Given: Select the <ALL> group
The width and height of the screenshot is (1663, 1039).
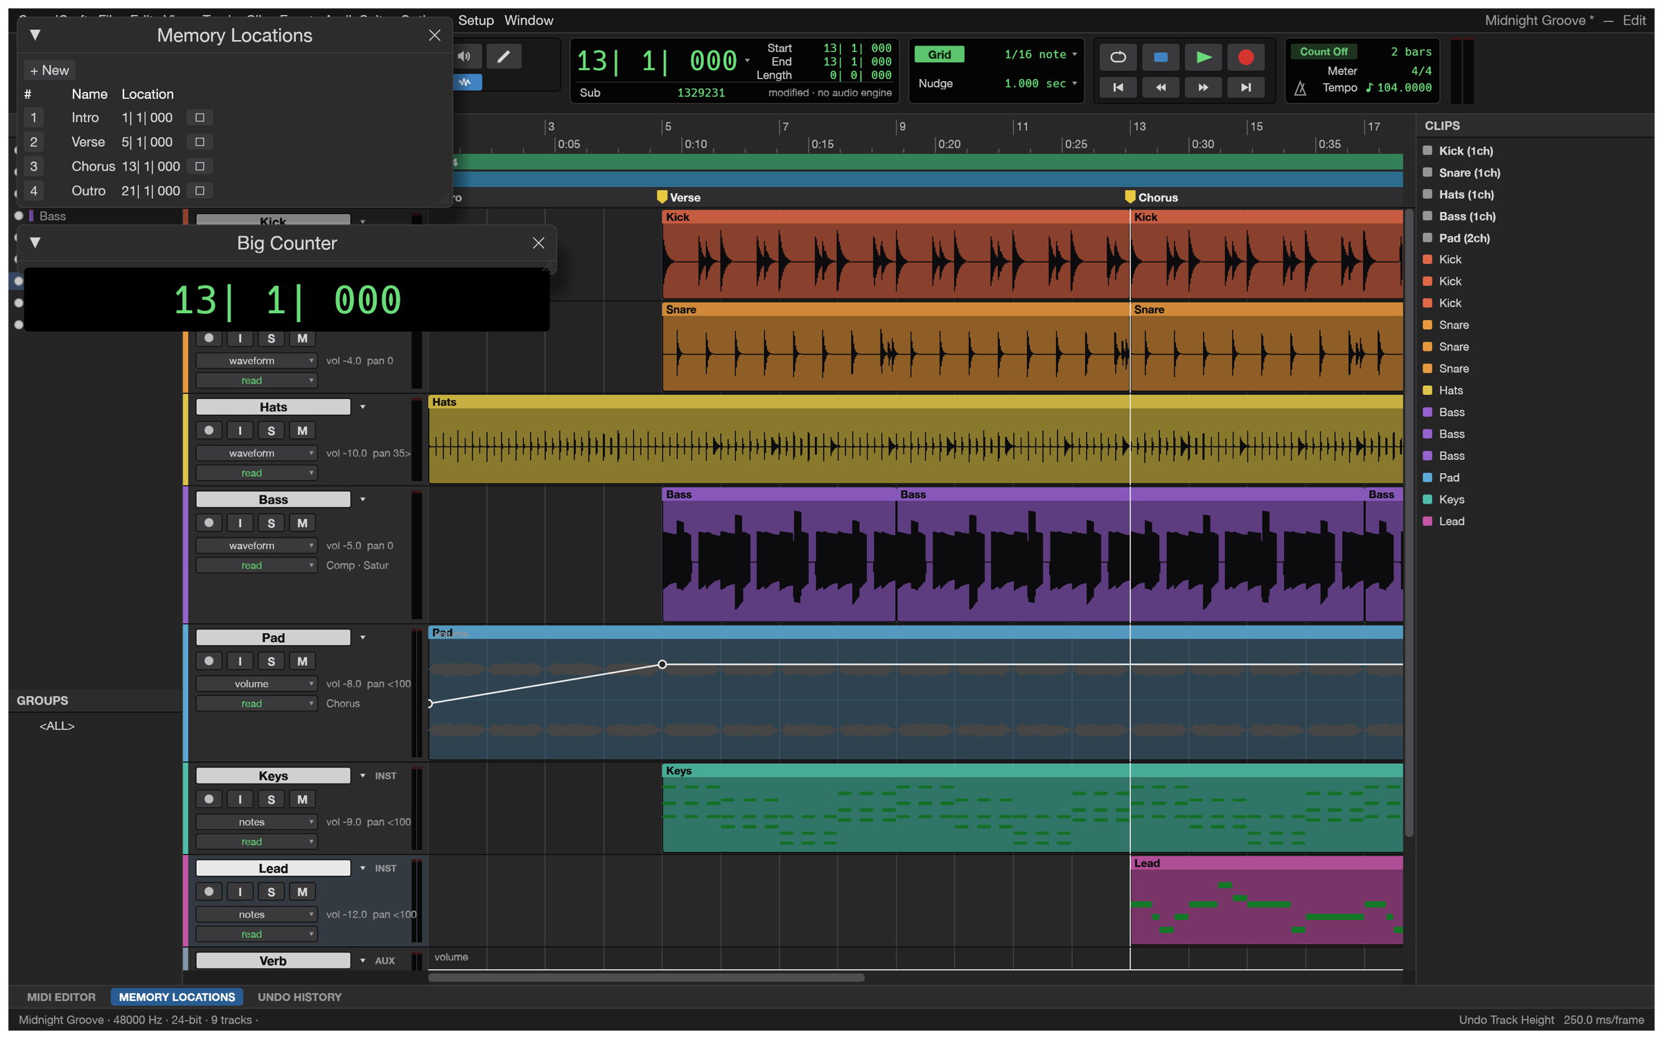Looking at the screenshot, I should pyautogui.click(x=57, y=725).
